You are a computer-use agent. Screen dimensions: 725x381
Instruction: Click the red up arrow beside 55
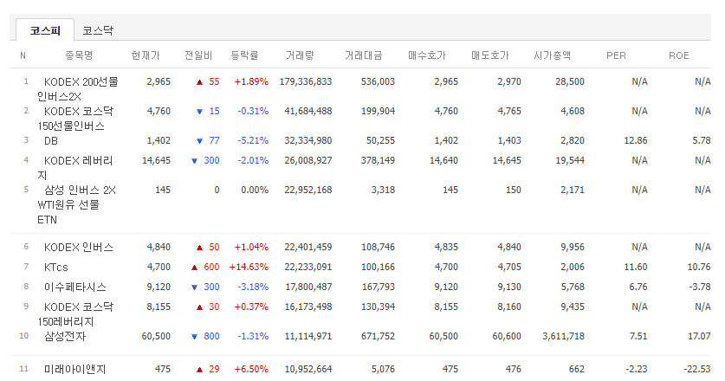[x=200, y=82]
